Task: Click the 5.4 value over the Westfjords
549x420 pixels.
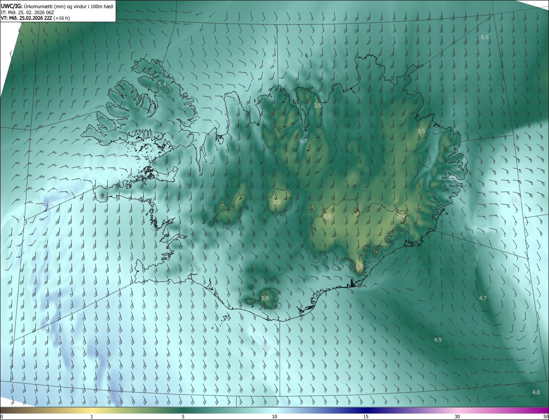Action: pos(162,84)
